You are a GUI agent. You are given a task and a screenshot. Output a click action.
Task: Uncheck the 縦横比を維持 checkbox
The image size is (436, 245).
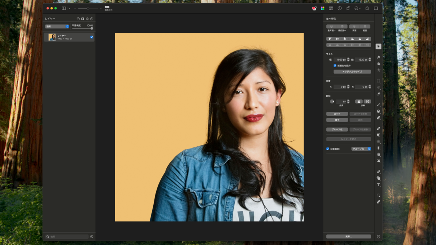(x=335, y=66)
